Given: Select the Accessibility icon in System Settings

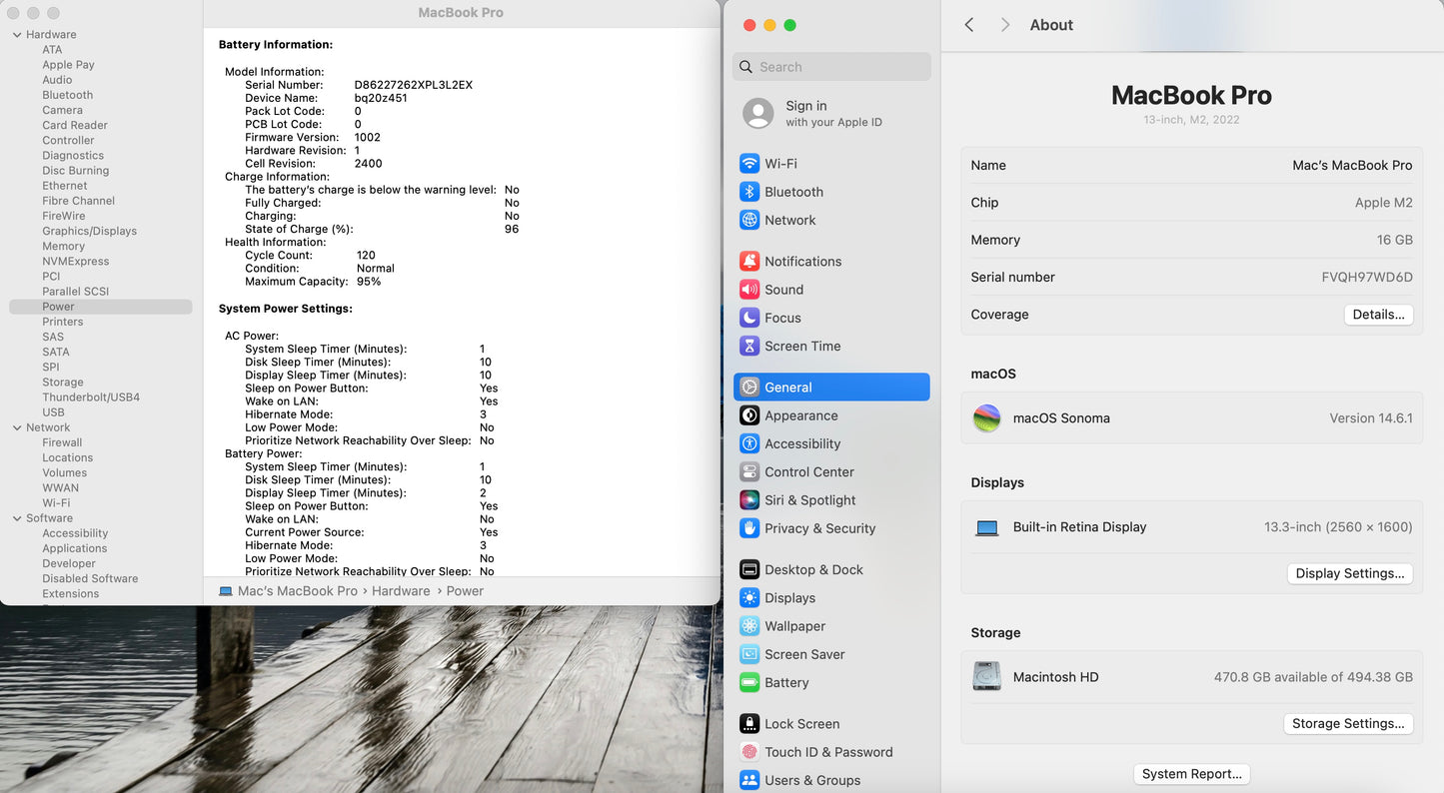Looking at the screenshot, I should coord(749,443).
